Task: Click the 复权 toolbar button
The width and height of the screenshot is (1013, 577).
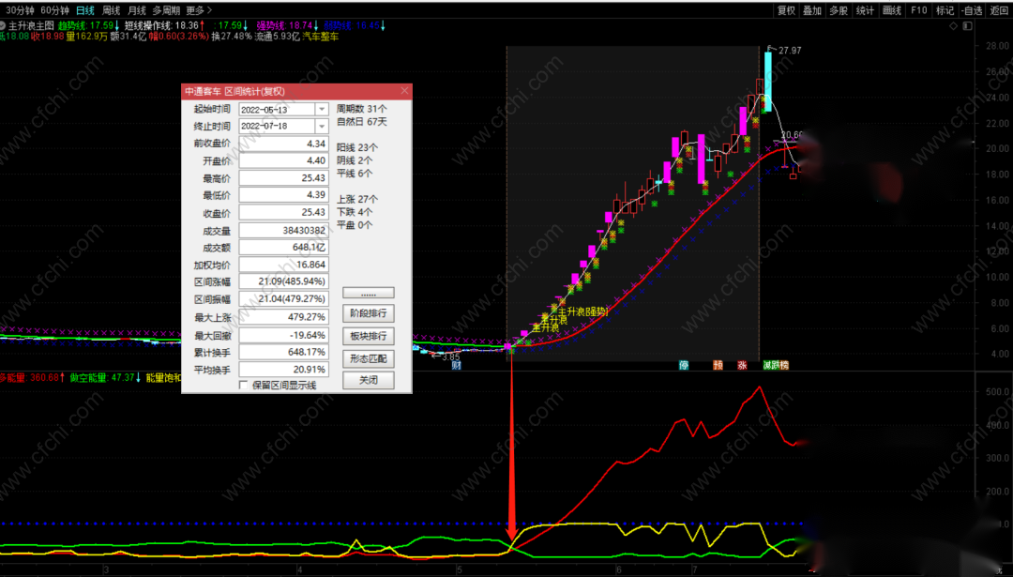Action: 786,10
